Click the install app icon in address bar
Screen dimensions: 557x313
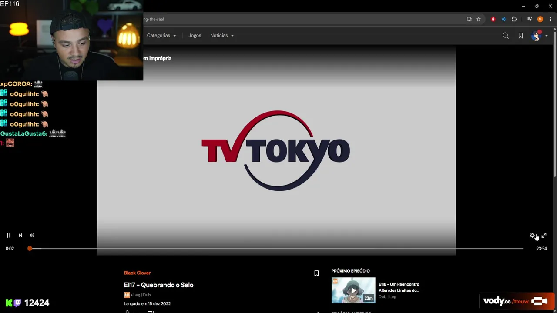coord(469,19)
